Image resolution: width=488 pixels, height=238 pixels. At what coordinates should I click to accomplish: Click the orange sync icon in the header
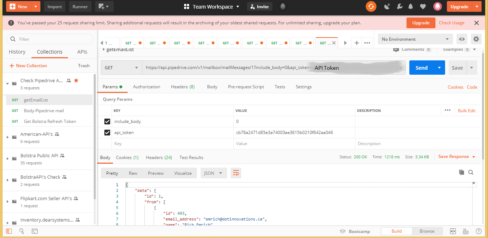tap(371, 6)
